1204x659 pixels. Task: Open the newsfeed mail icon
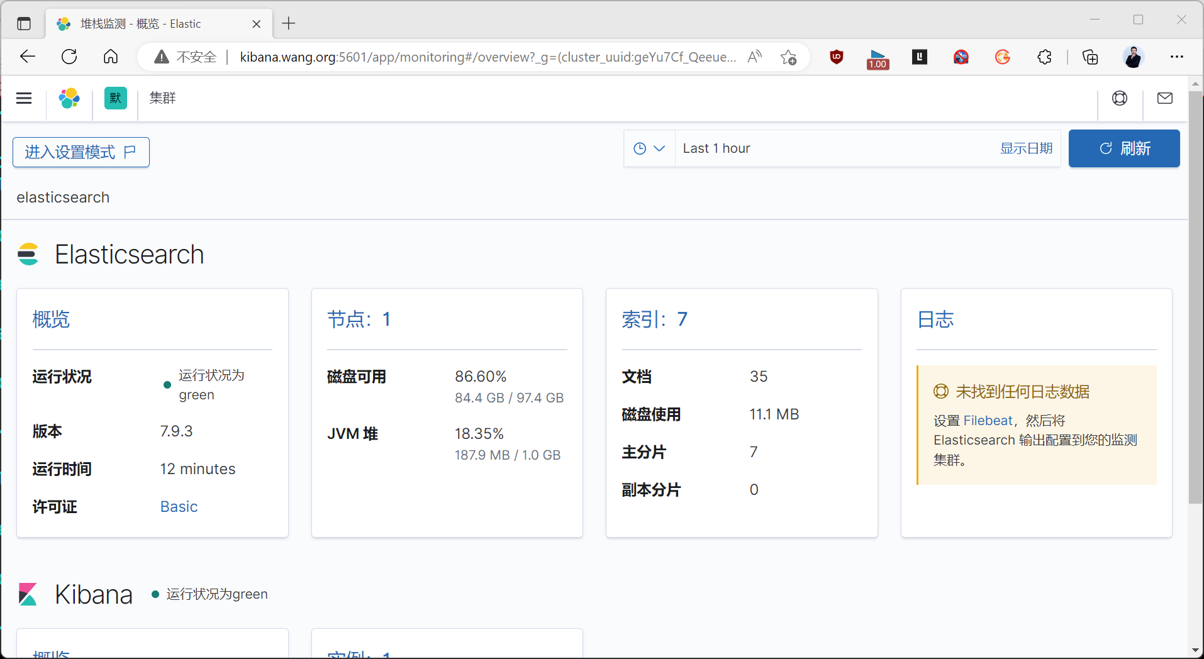point(1165,98)
